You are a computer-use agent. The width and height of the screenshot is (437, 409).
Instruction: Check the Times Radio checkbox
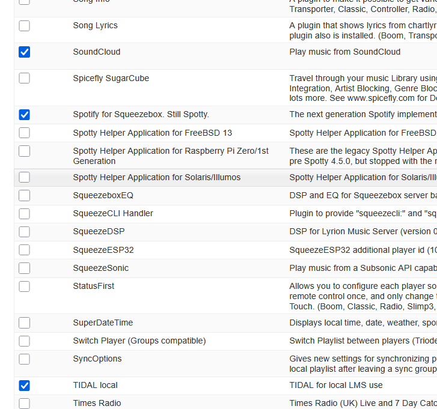(x=24, y=404)
